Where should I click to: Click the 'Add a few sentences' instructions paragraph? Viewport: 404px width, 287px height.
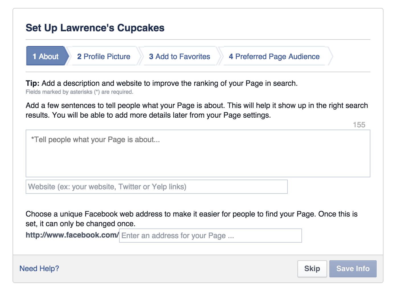point(197,110)
